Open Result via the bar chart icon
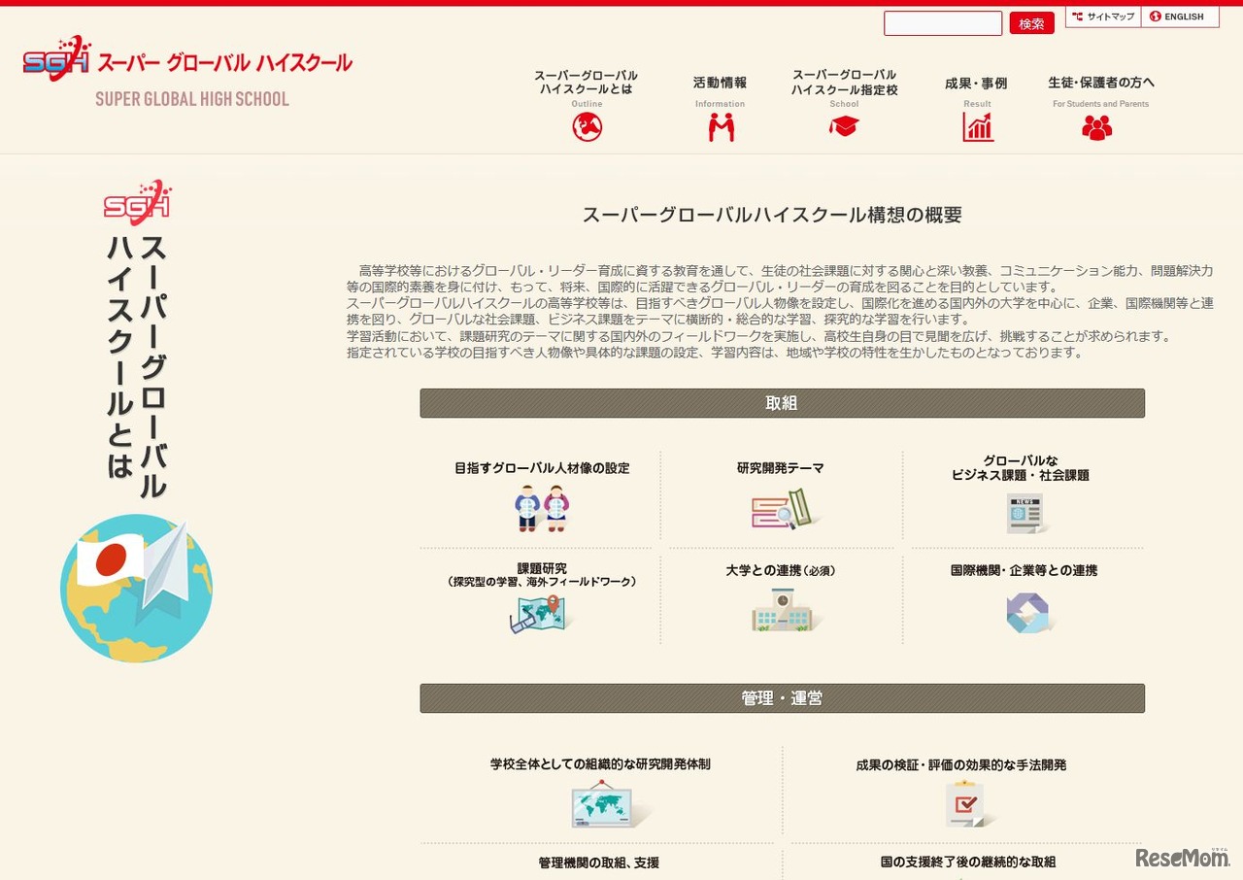 click(977, 124)
